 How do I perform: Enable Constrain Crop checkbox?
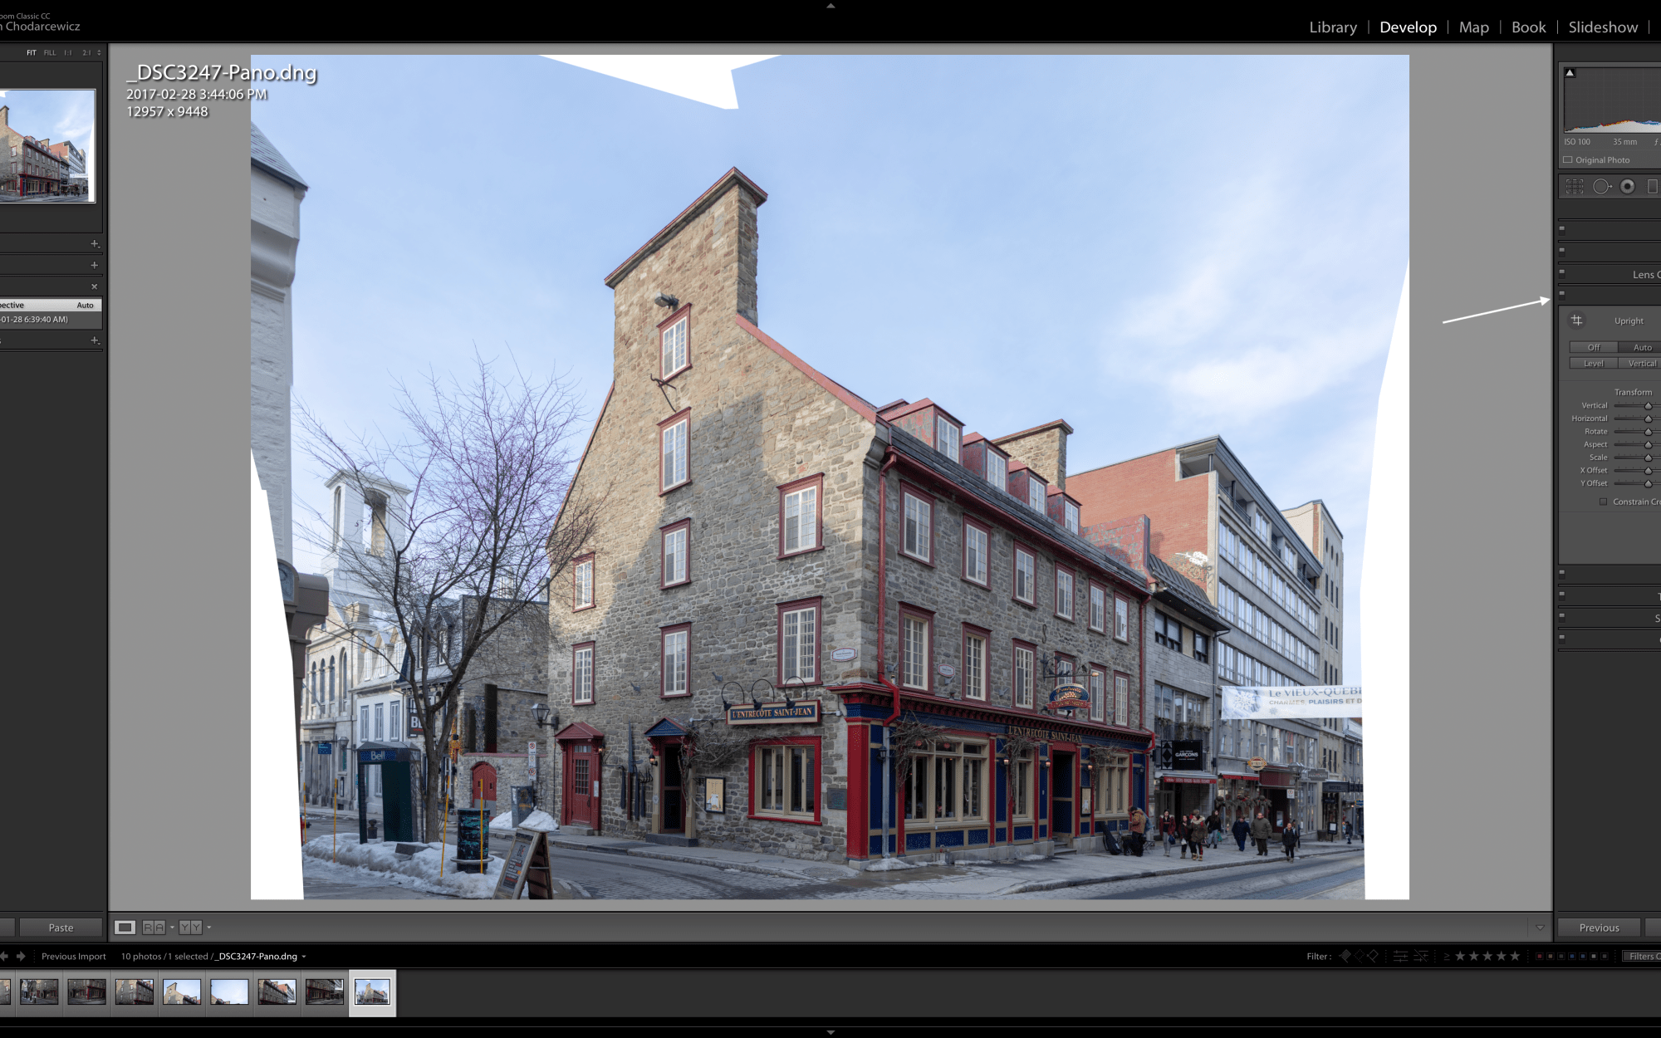coord(1603,502)
